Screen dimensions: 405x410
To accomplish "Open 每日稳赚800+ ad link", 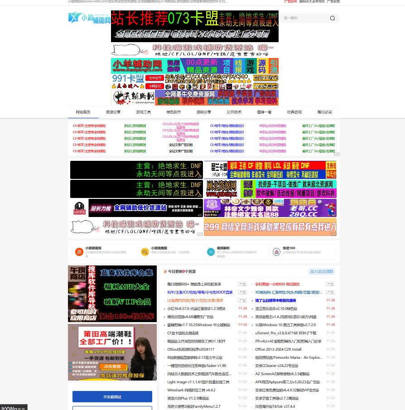I will (x=194, y=284).
